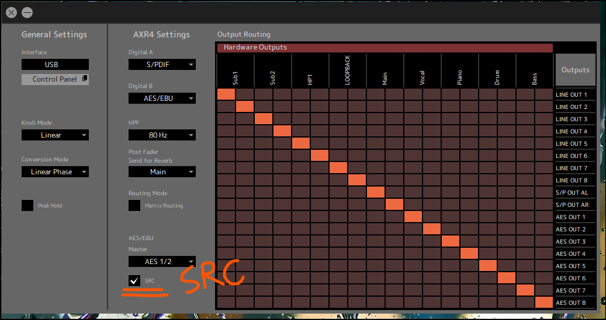Image resolution: width=606 pixels, height=320 pixels.
Task: Open Post Fader Send Main dropdown
Action: 162,171
